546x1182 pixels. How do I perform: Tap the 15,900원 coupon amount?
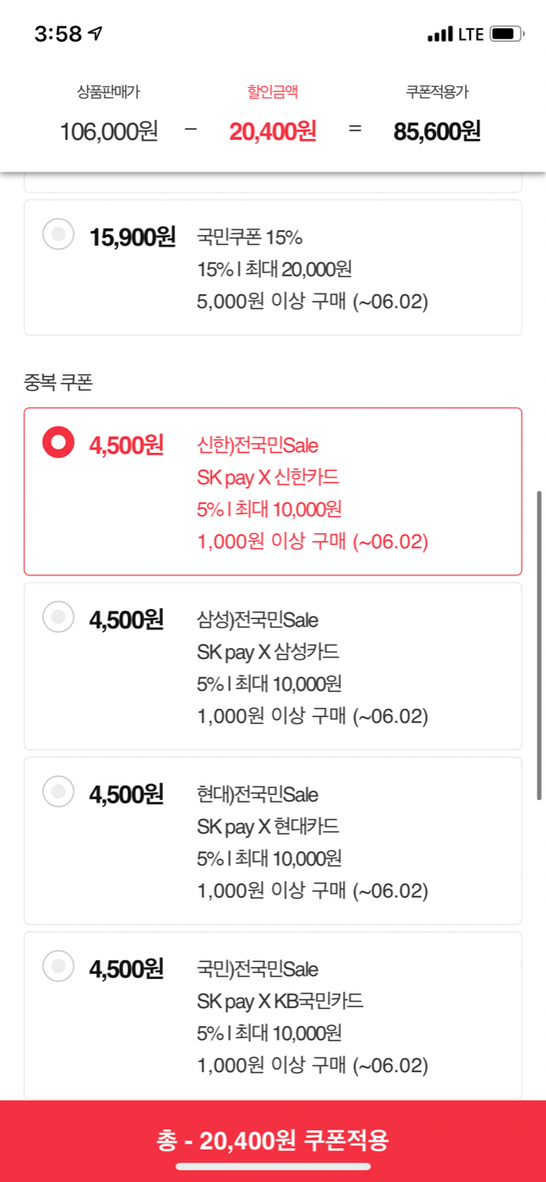(132, 237)
